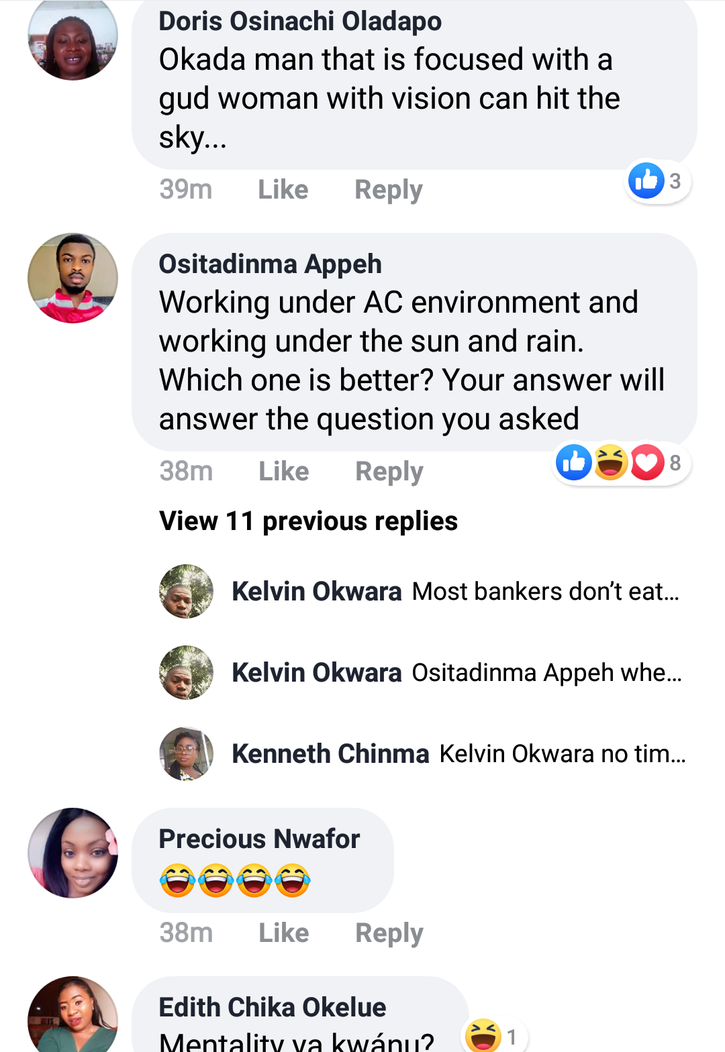725x1052 pixels.
Task: Open Precious Nwafor's profile name link
Action: 259,839
